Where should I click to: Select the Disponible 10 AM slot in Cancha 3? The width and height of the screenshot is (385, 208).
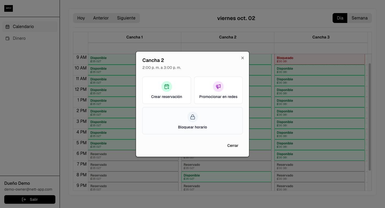(319, 70)
